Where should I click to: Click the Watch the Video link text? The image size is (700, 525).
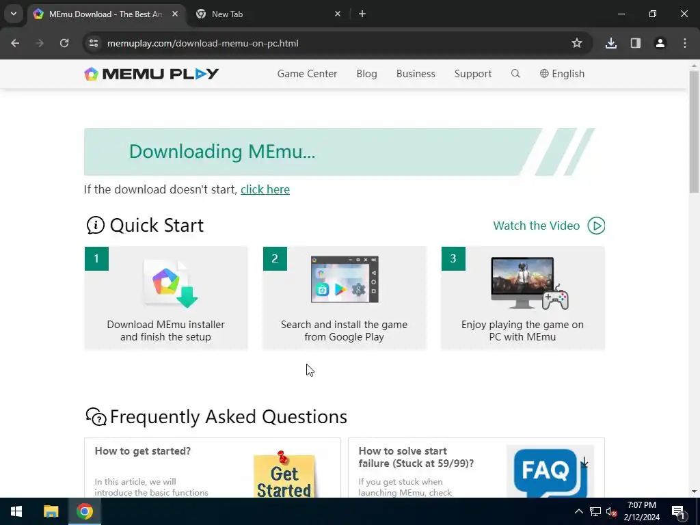pos(536,226)
